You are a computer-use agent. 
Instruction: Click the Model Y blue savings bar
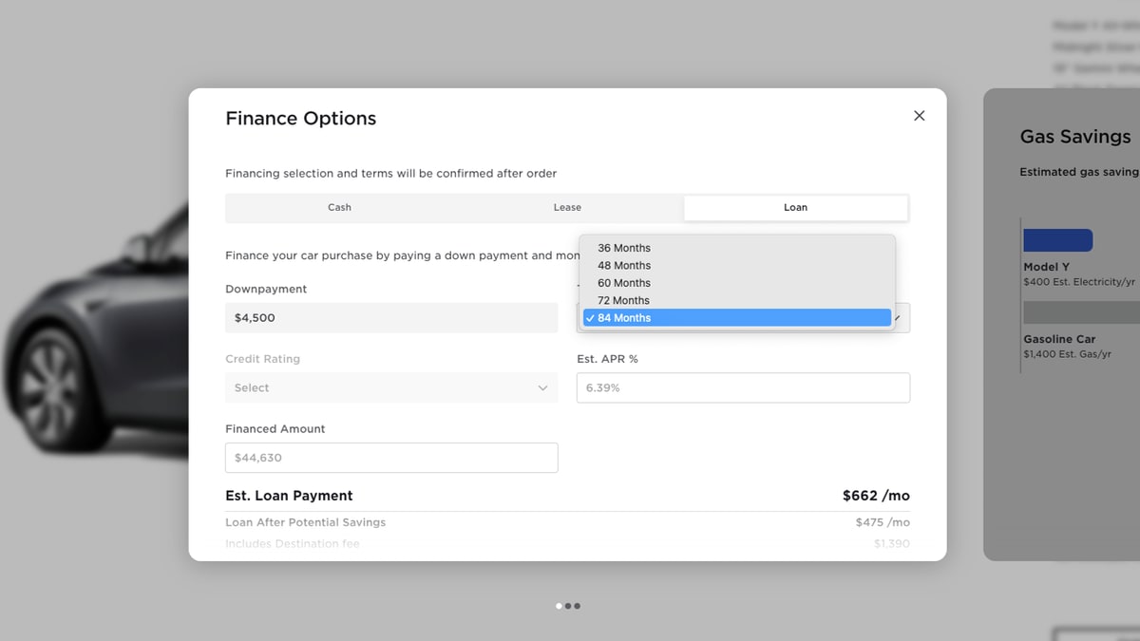click(1057, 240)
